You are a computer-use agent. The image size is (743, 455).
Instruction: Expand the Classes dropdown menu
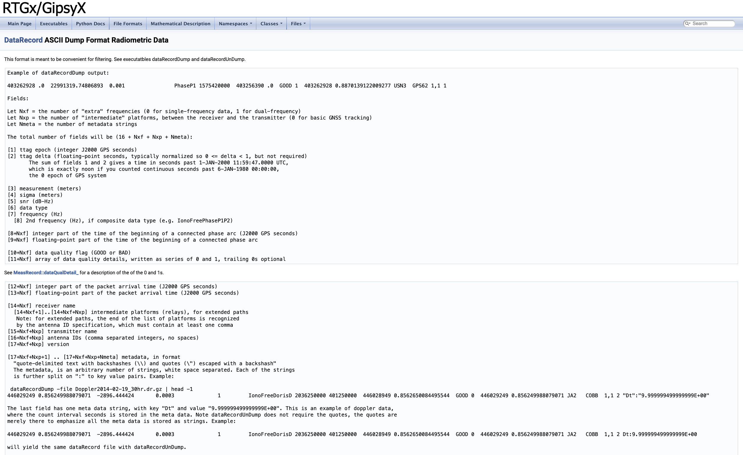point(271,24)
